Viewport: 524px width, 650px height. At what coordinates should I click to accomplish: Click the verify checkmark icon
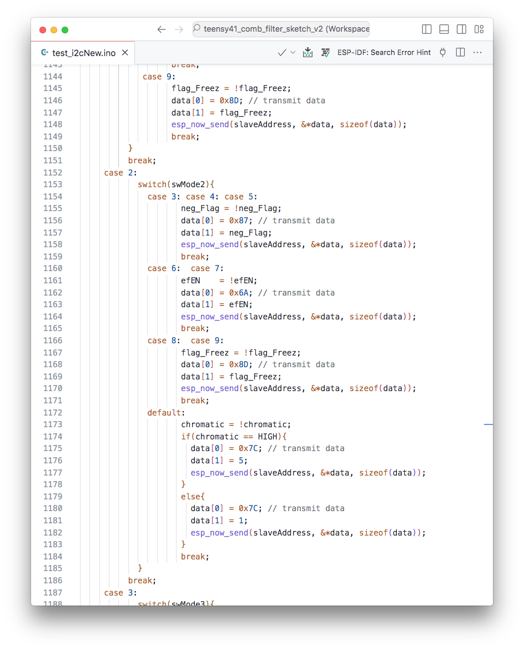282,52
